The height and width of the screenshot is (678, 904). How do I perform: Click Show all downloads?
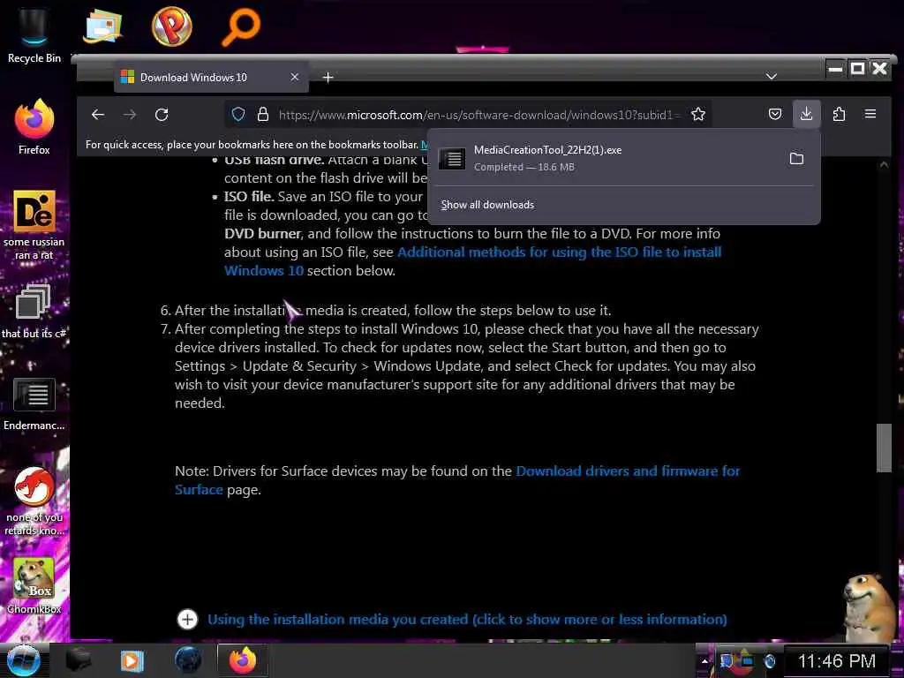(487, 205)
